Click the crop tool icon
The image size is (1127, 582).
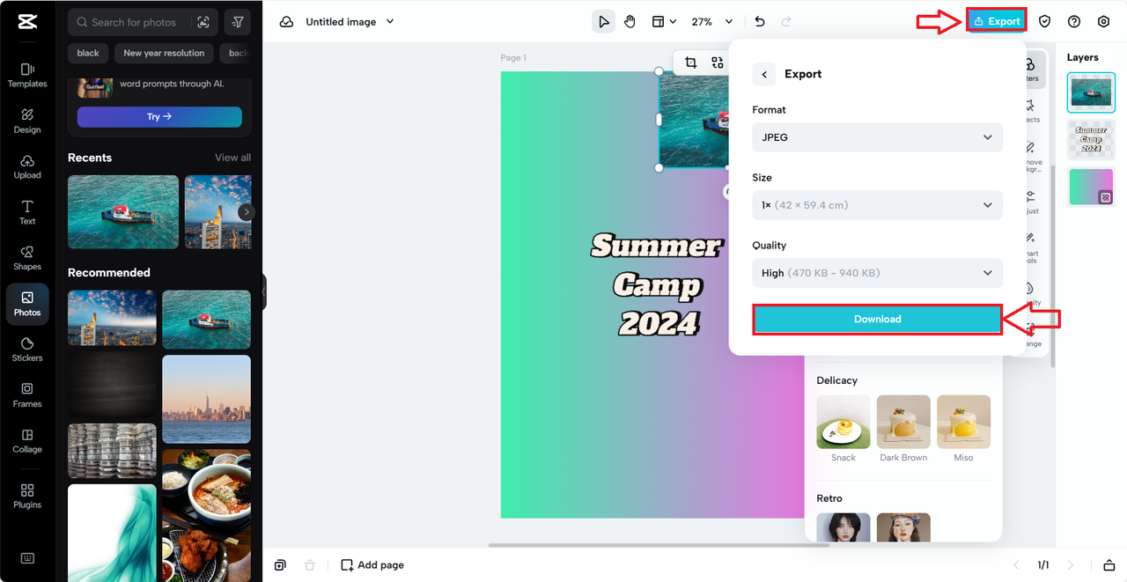point(690,63)
